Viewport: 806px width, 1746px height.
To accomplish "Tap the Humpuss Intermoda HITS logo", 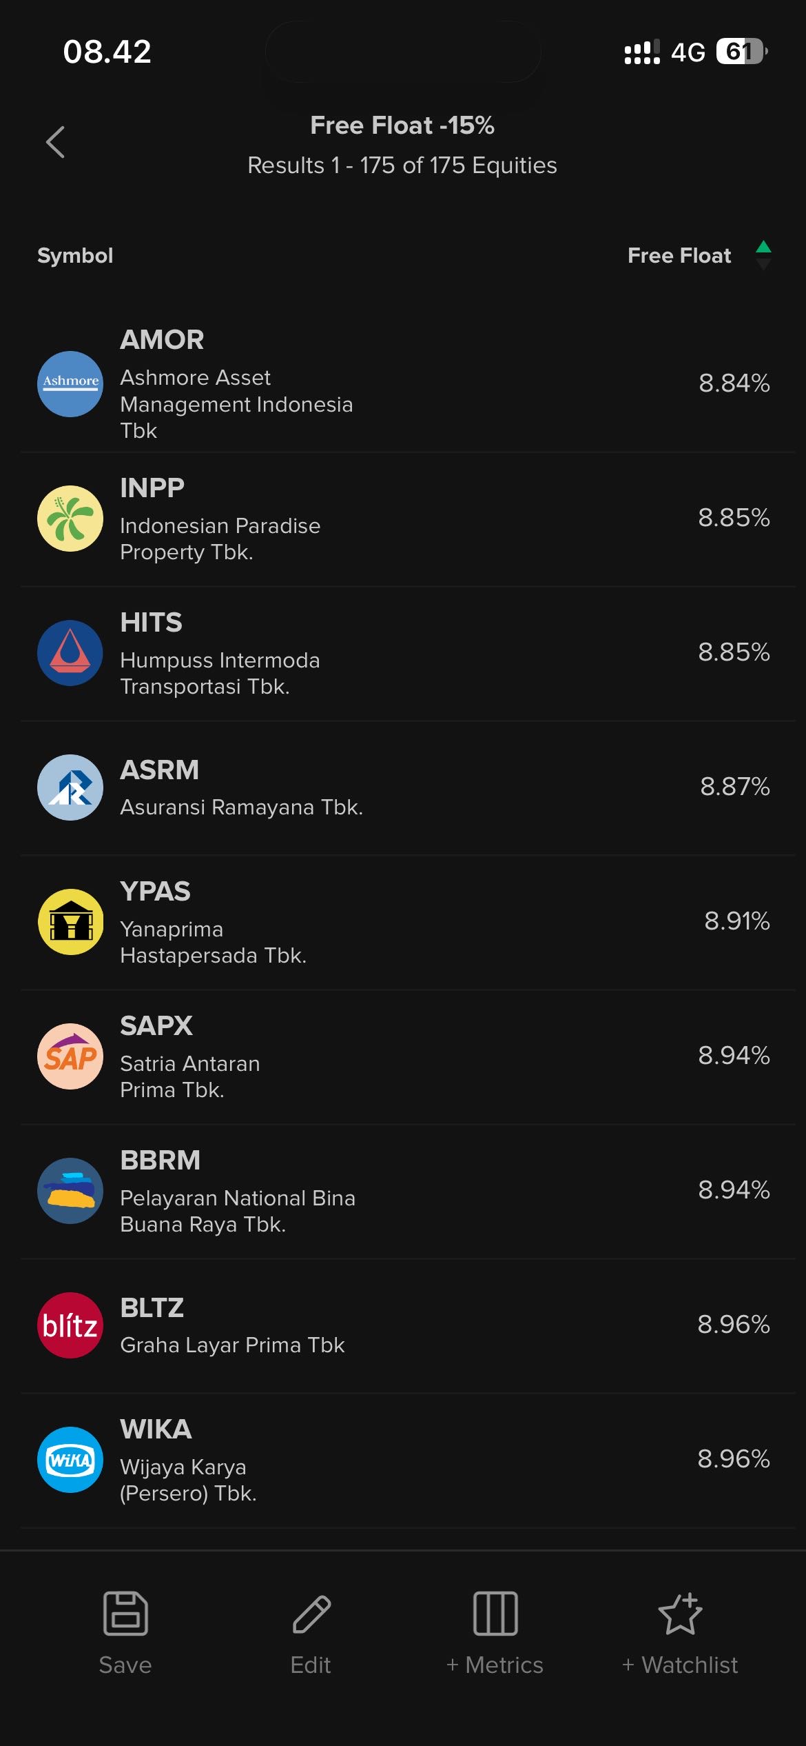I will 70,653.
